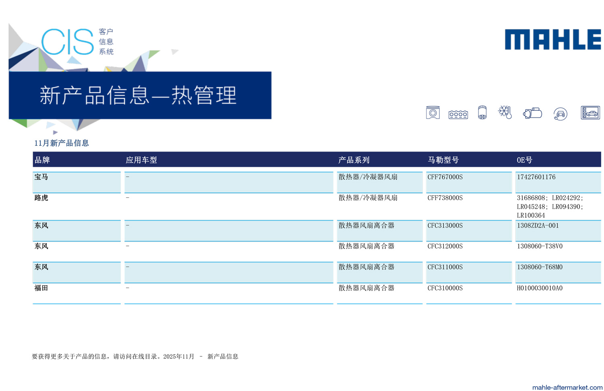The width and height of the screenshot is (604, 391).
Task: Click the OE号 column header
Action: coord(524,160)
